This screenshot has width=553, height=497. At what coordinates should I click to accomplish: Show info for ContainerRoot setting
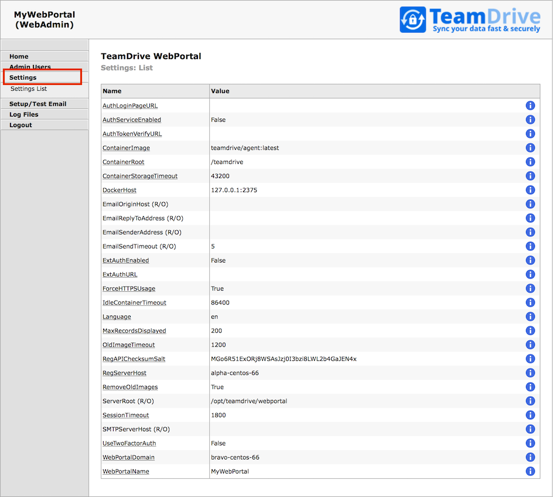530,162
